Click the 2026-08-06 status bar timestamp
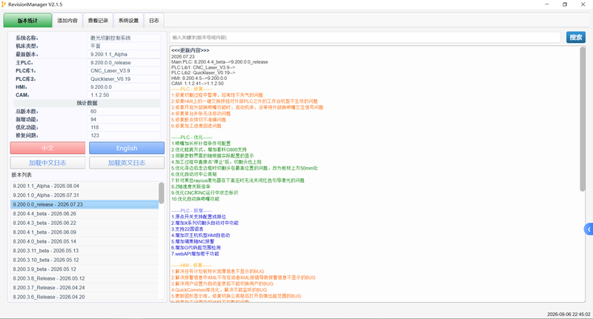 point(569,314)
